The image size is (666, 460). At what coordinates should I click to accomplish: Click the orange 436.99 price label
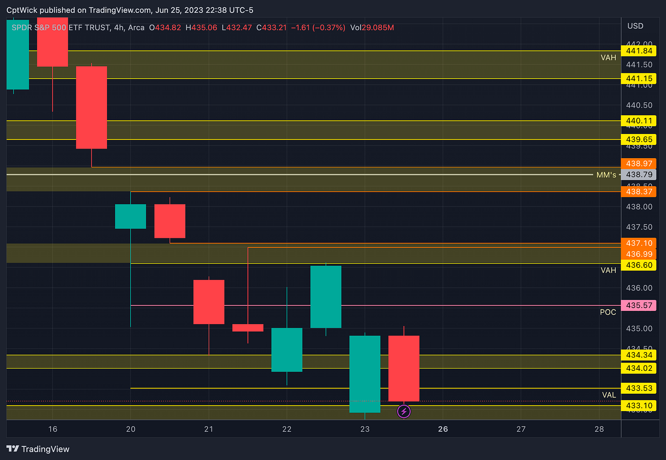pos(639,254)
